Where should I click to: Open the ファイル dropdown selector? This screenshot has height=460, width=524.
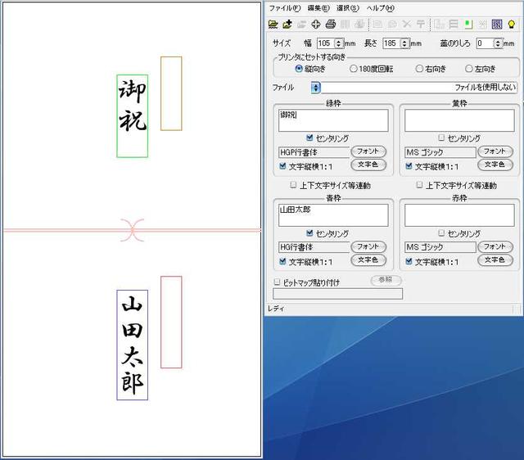tap(316, 87)
